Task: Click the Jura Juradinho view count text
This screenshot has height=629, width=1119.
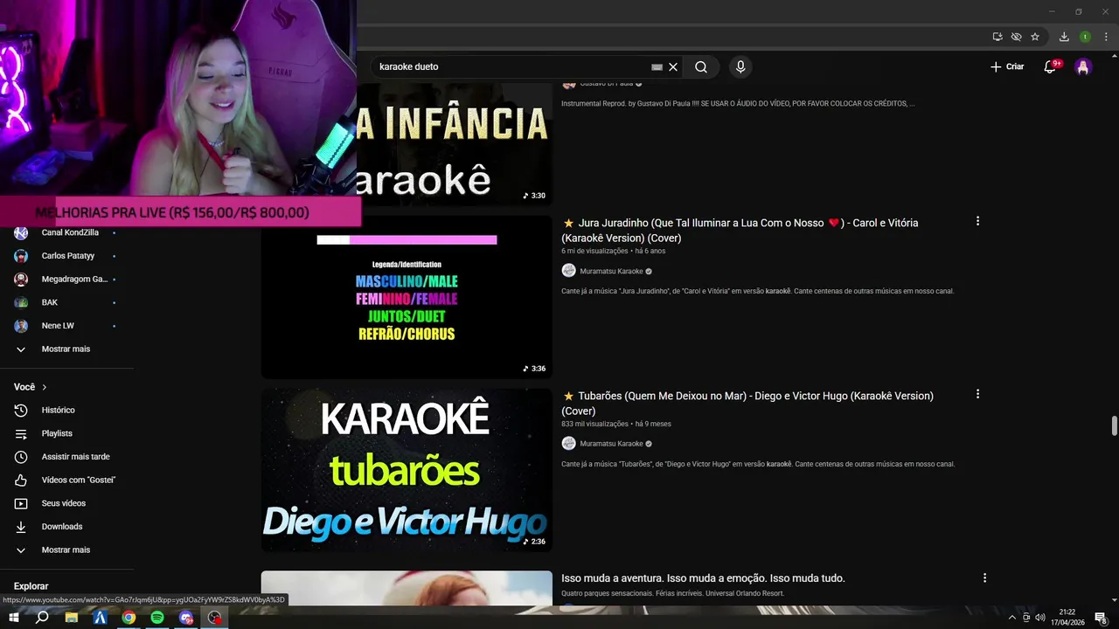Action: [x=594, y=251]
